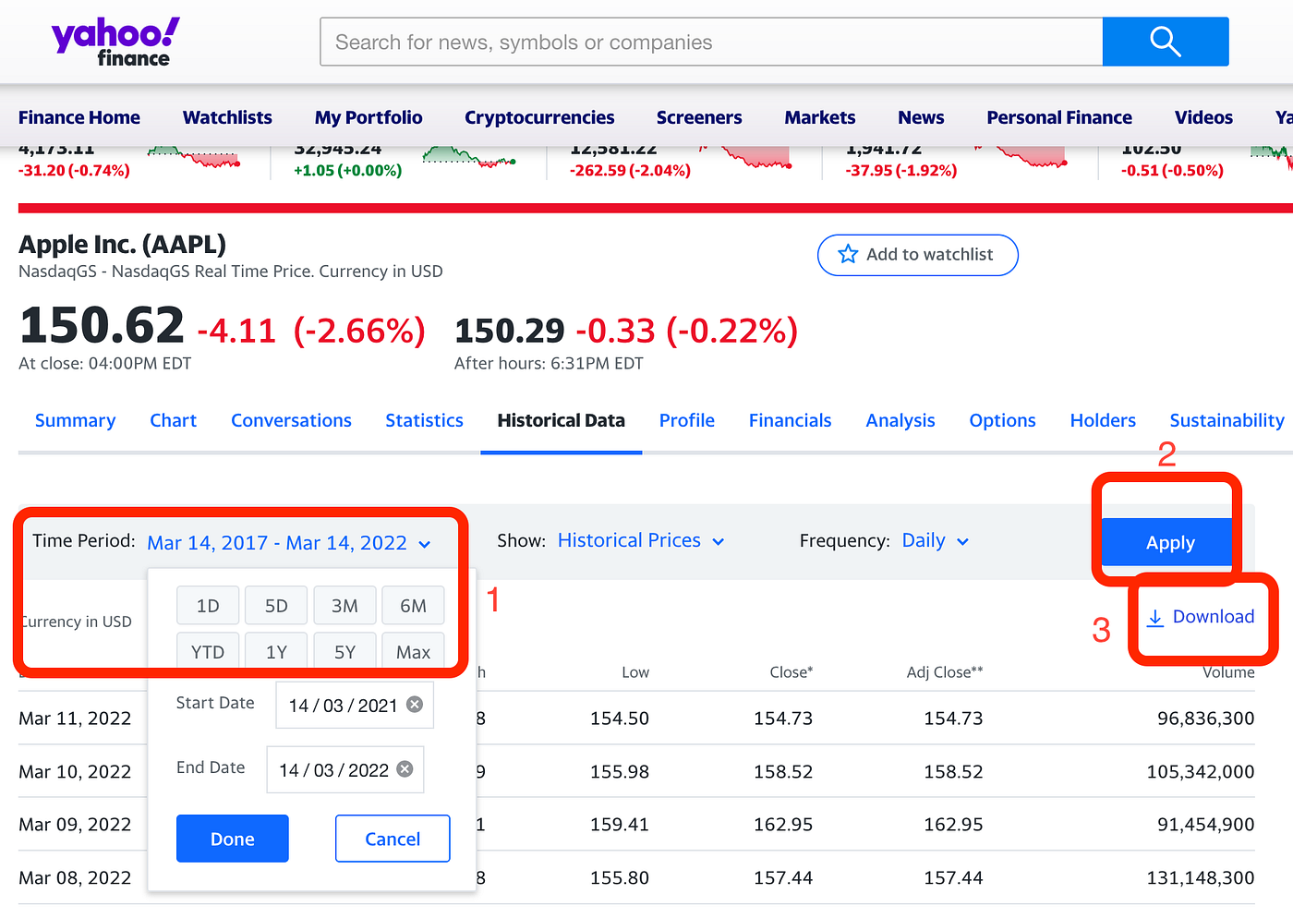Click the Close* column header

(792, 672)
